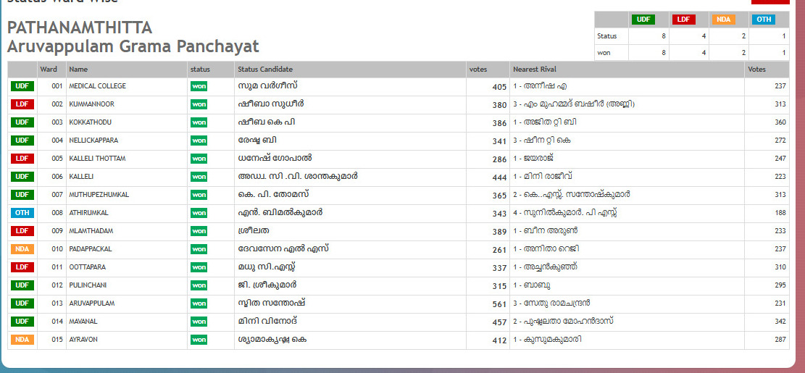The image size is (805, 373).
Task: Click the votes value 561 for Aruvappulam
Action: coord(499,303)
